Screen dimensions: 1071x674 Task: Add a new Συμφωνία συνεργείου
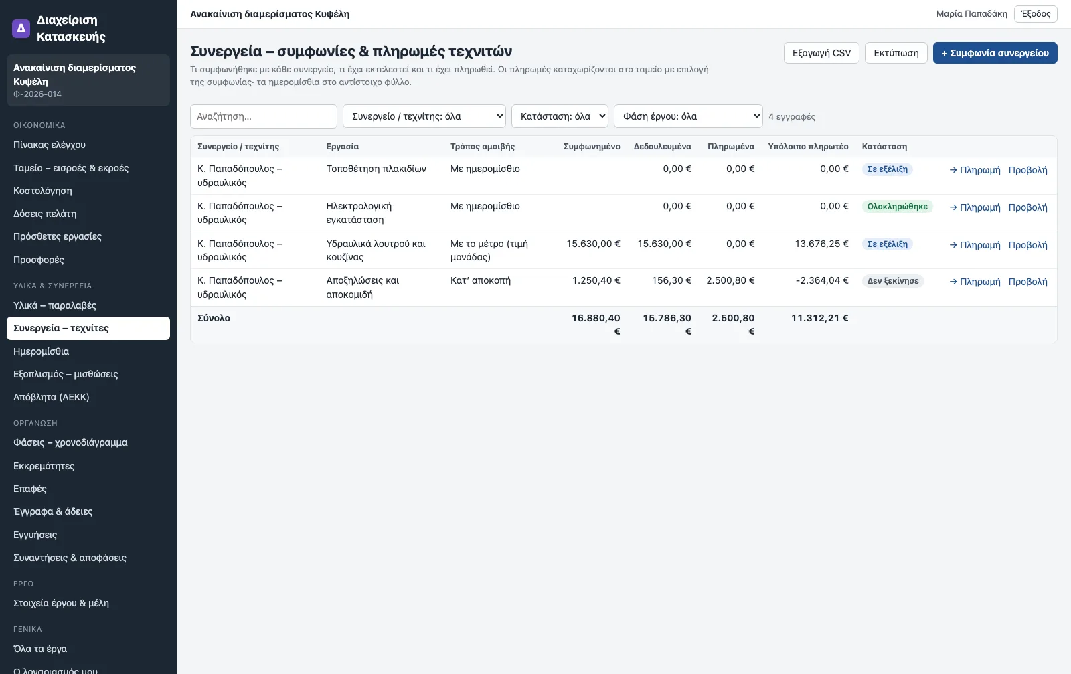tap(995, 53)
